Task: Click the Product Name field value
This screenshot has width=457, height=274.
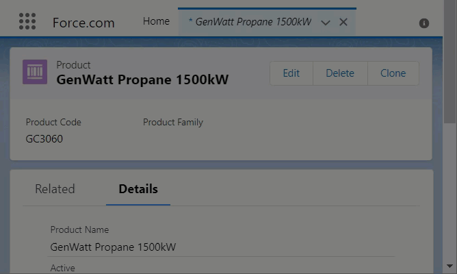Action: [x=114, y=247]
